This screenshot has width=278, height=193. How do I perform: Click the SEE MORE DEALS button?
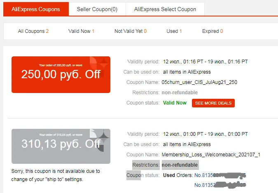(x=213, y=103)
